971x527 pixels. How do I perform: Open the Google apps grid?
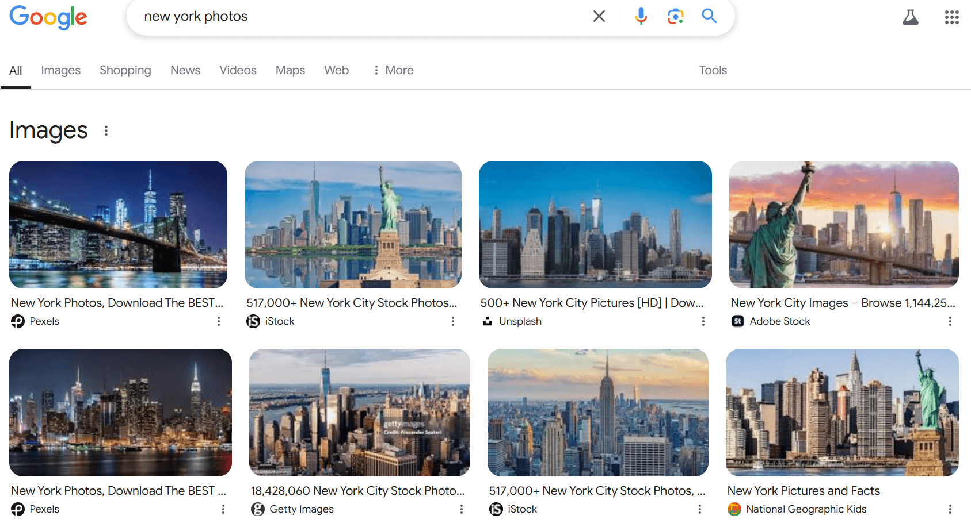click(951, 17)
